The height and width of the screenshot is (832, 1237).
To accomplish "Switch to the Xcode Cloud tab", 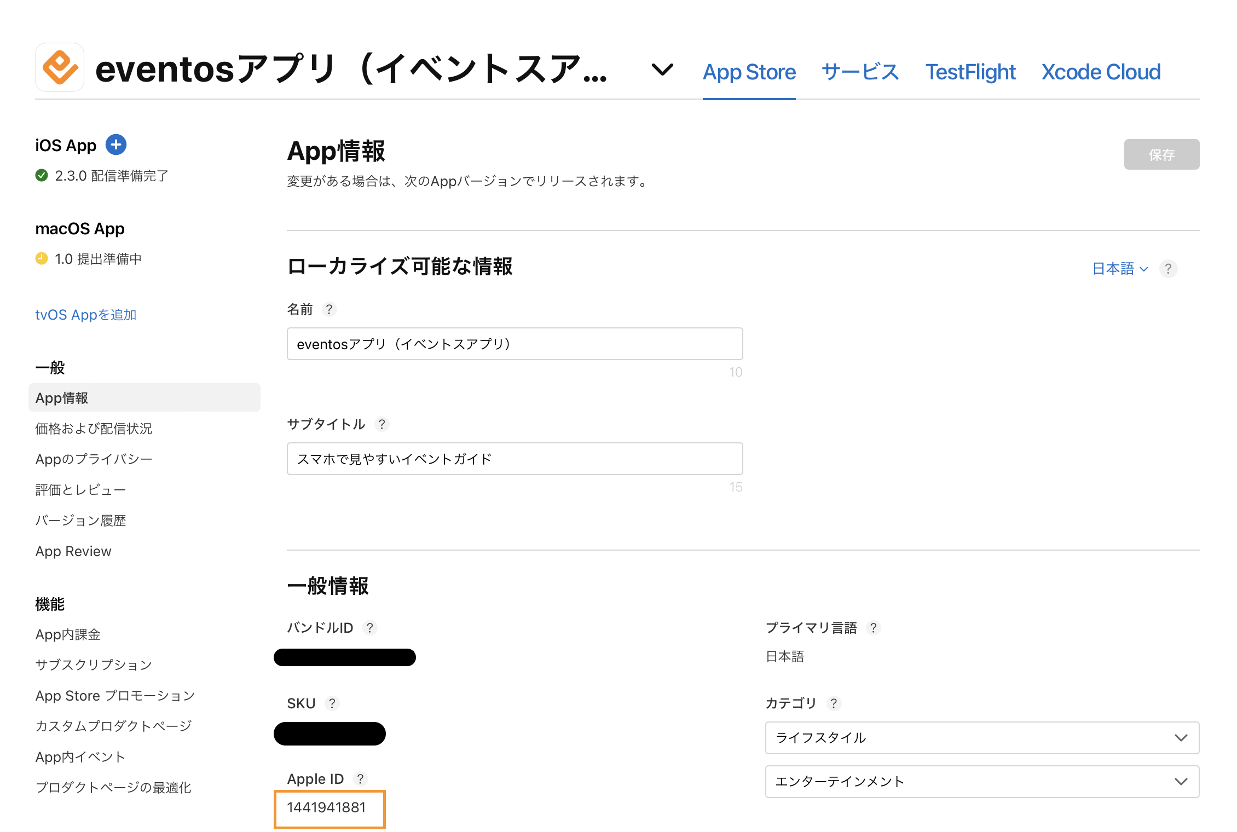I will [x=1101, y=72].
